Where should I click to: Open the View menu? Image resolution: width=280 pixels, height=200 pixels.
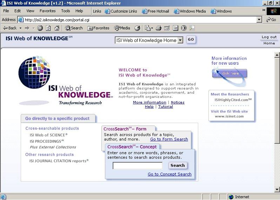(30, 11)
